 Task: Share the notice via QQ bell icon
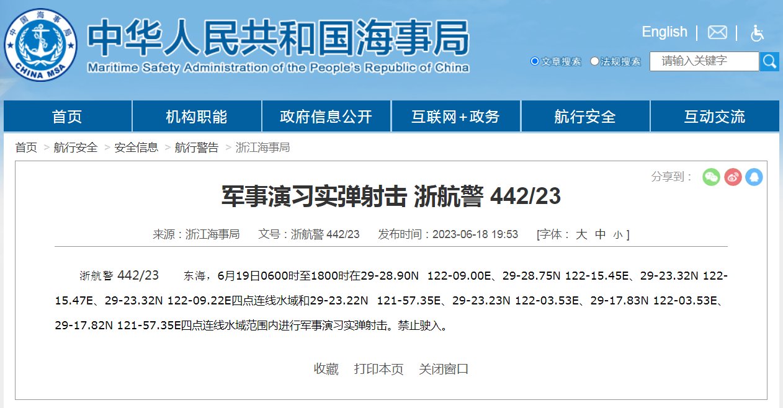coord(754,177)
